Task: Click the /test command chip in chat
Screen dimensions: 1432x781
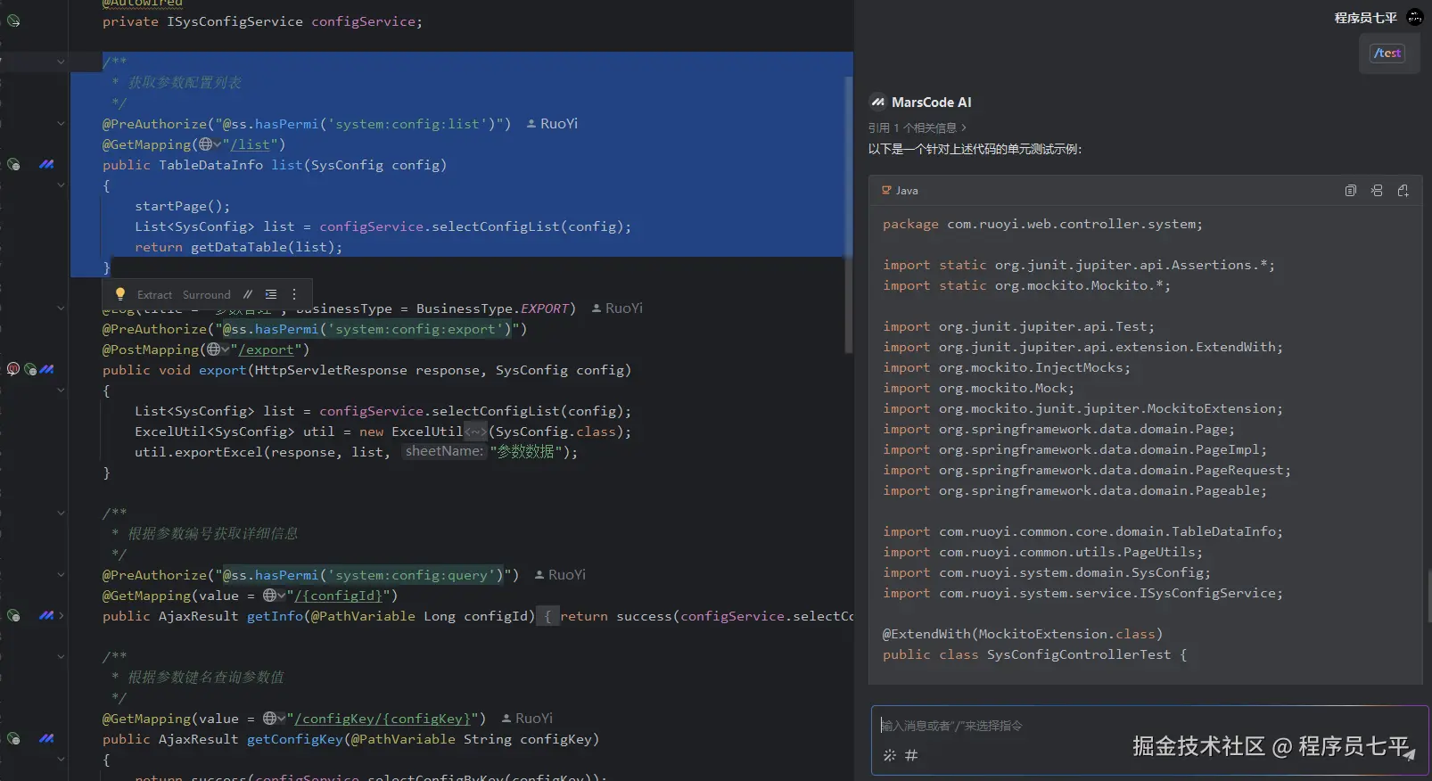Action: click(x=1387, y=53)
